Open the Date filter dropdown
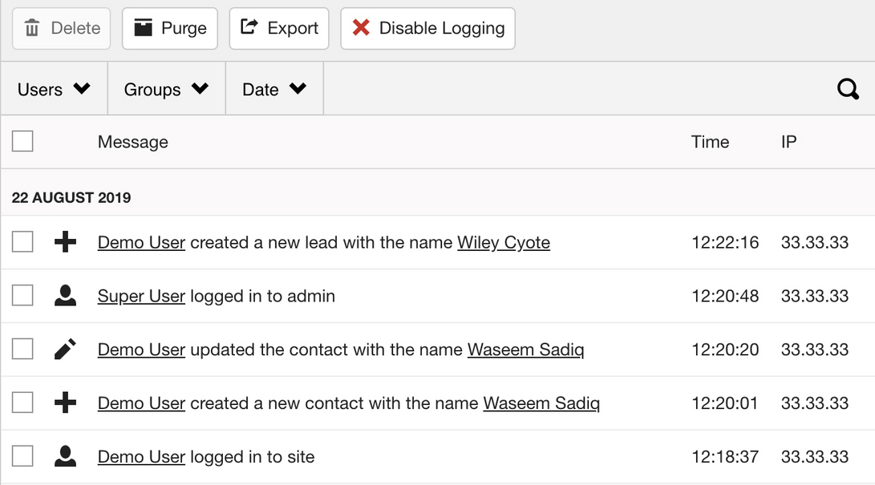This screenshot has width=875, height=485. tap(274, 89)
